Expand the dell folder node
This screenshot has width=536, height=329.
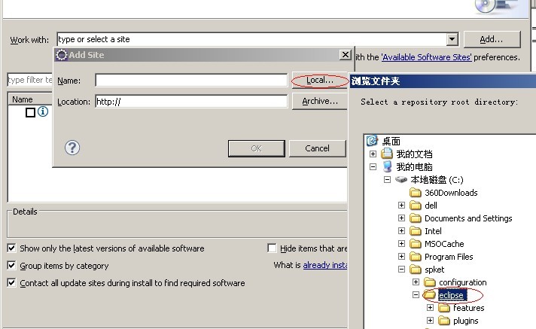point(402,206)
